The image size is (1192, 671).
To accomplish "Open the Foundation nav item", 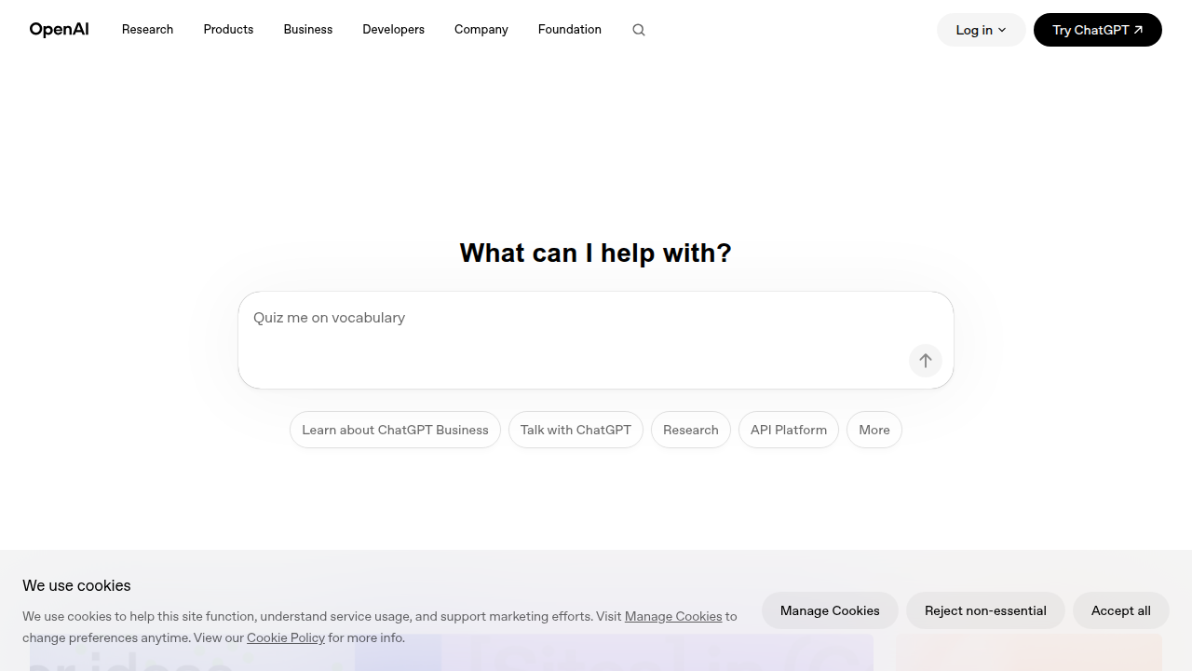I will pyautogui.click(x=570, y=30).
